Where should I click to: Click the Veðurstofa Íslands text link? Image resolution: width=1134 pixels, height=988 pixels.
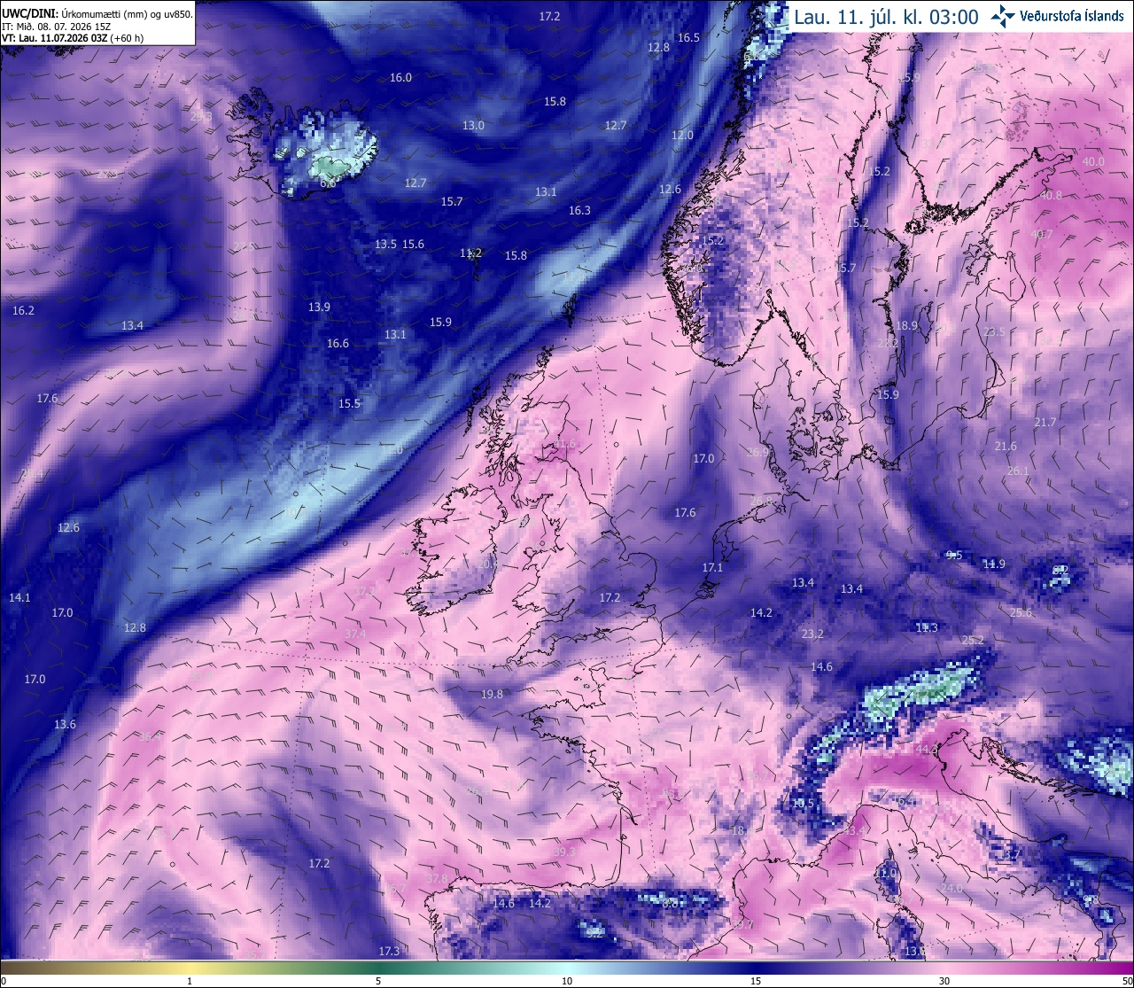pyautogui.click(x=1072, y=16)
